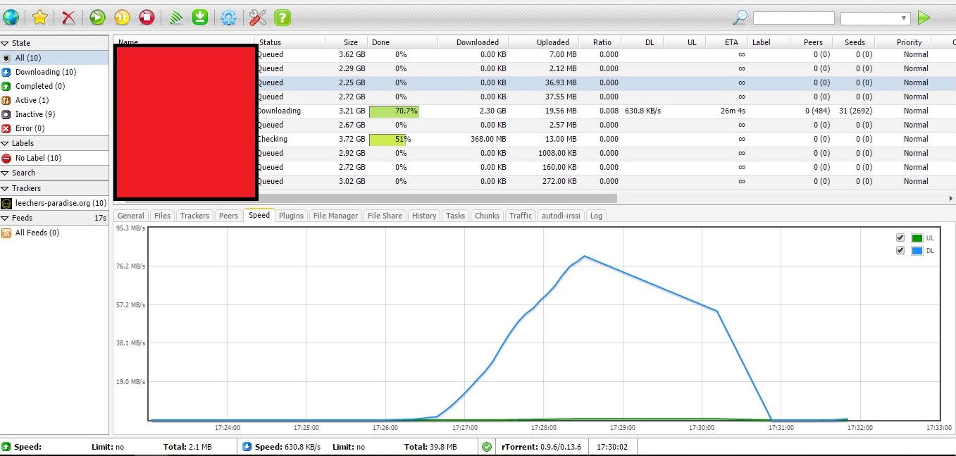Click the 70.7% progress bar
This screenshot has height=456, width=956.
(x=394, y=111)
